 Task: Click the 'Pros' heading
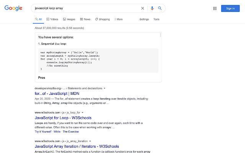coord(42,78)
